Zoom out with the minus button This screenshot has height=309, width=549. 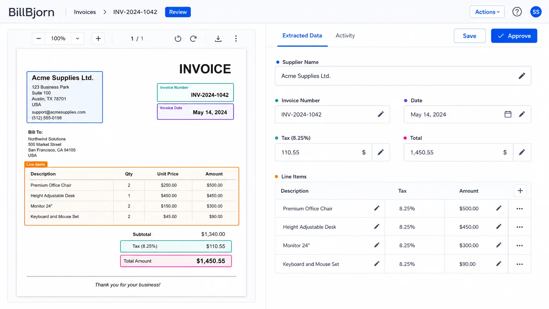38,38
